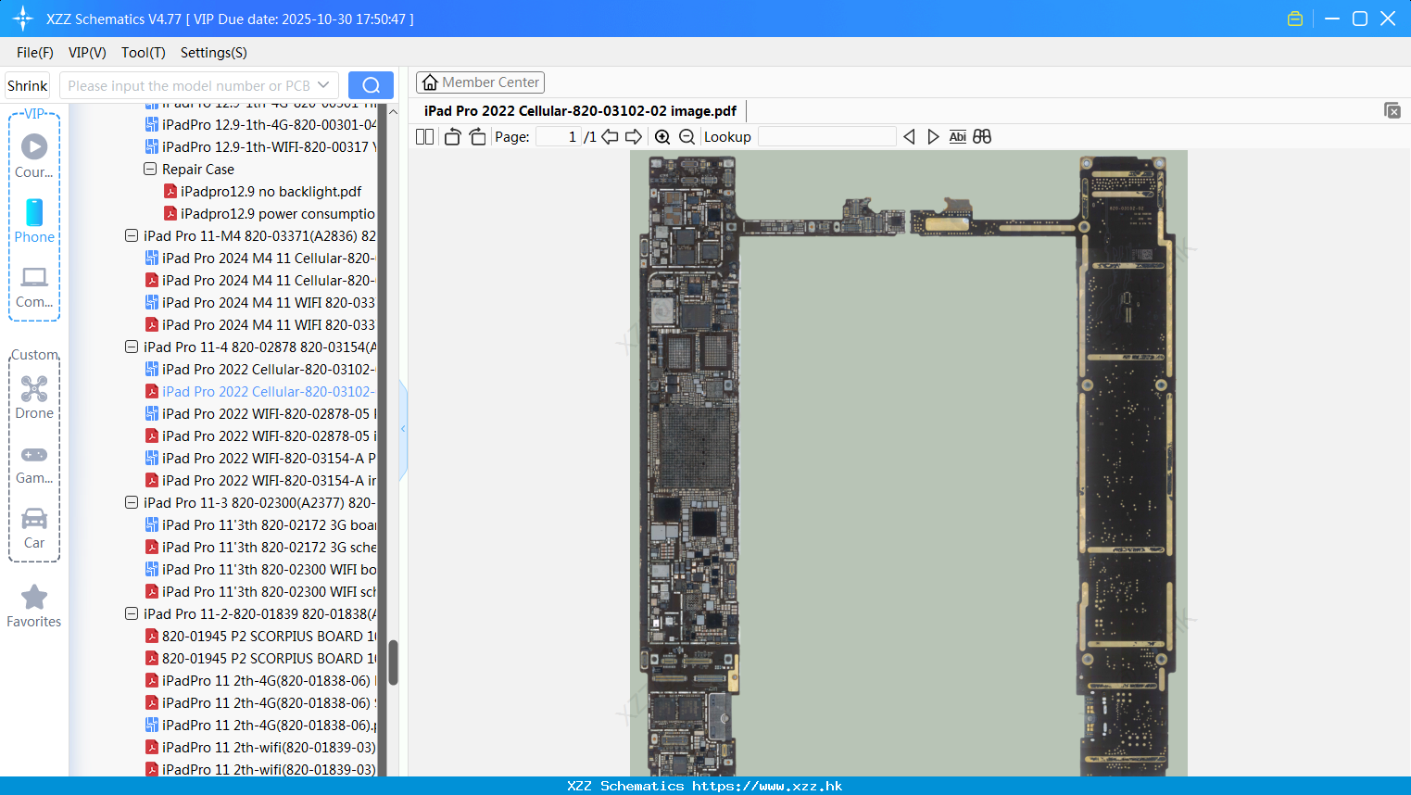Collapse iPad Pro 11-M4 820-03371 group
The image size is (1411, 795).
[132, 235]
